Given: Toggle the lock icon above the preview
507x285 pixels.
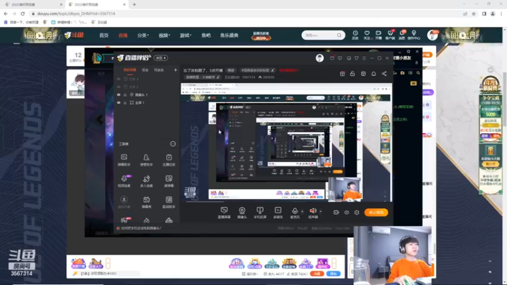Looking at the screenshot, I should pyautogui.click(x=352, y=73).
